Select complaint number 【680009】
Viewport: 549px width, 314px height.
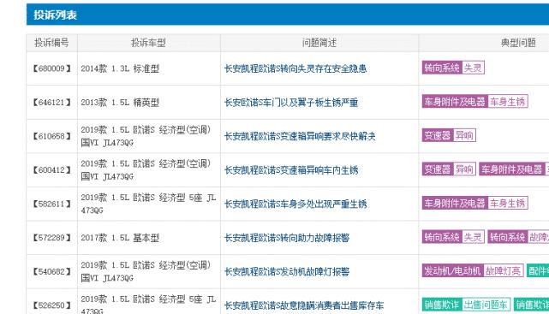point(52,68)
